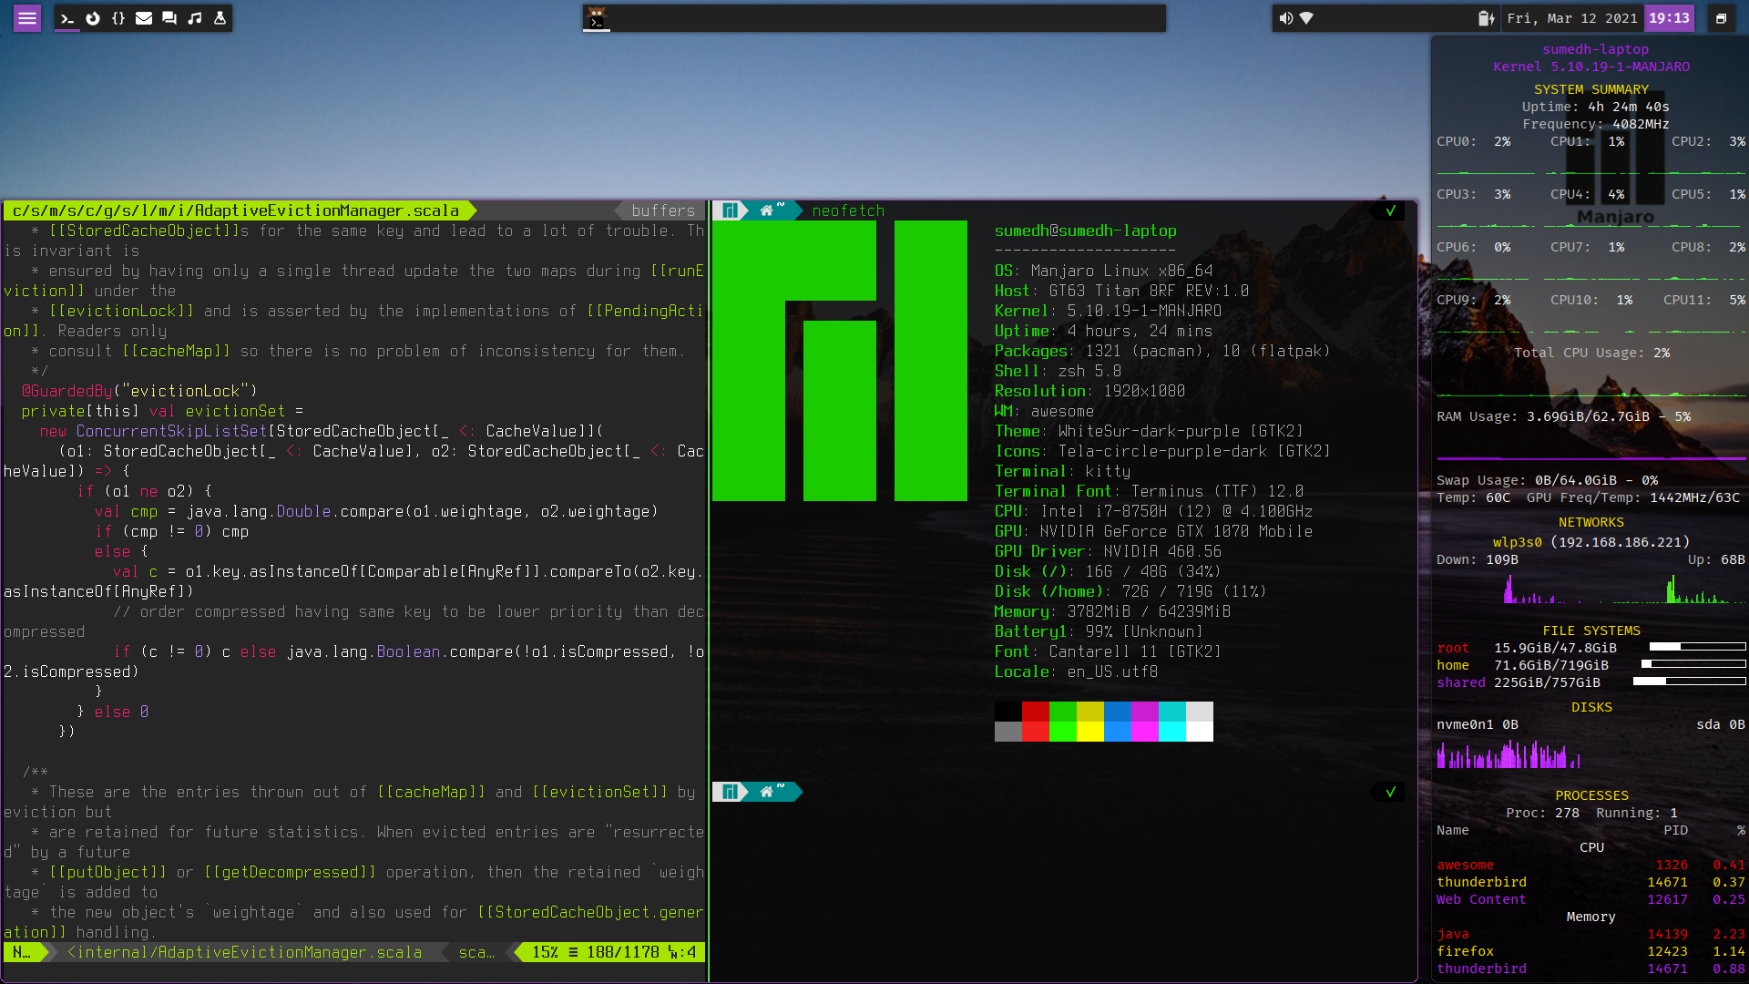Click the java process row in Memory list
The height and width of the screenshot is (984, 1749).
1591,934
